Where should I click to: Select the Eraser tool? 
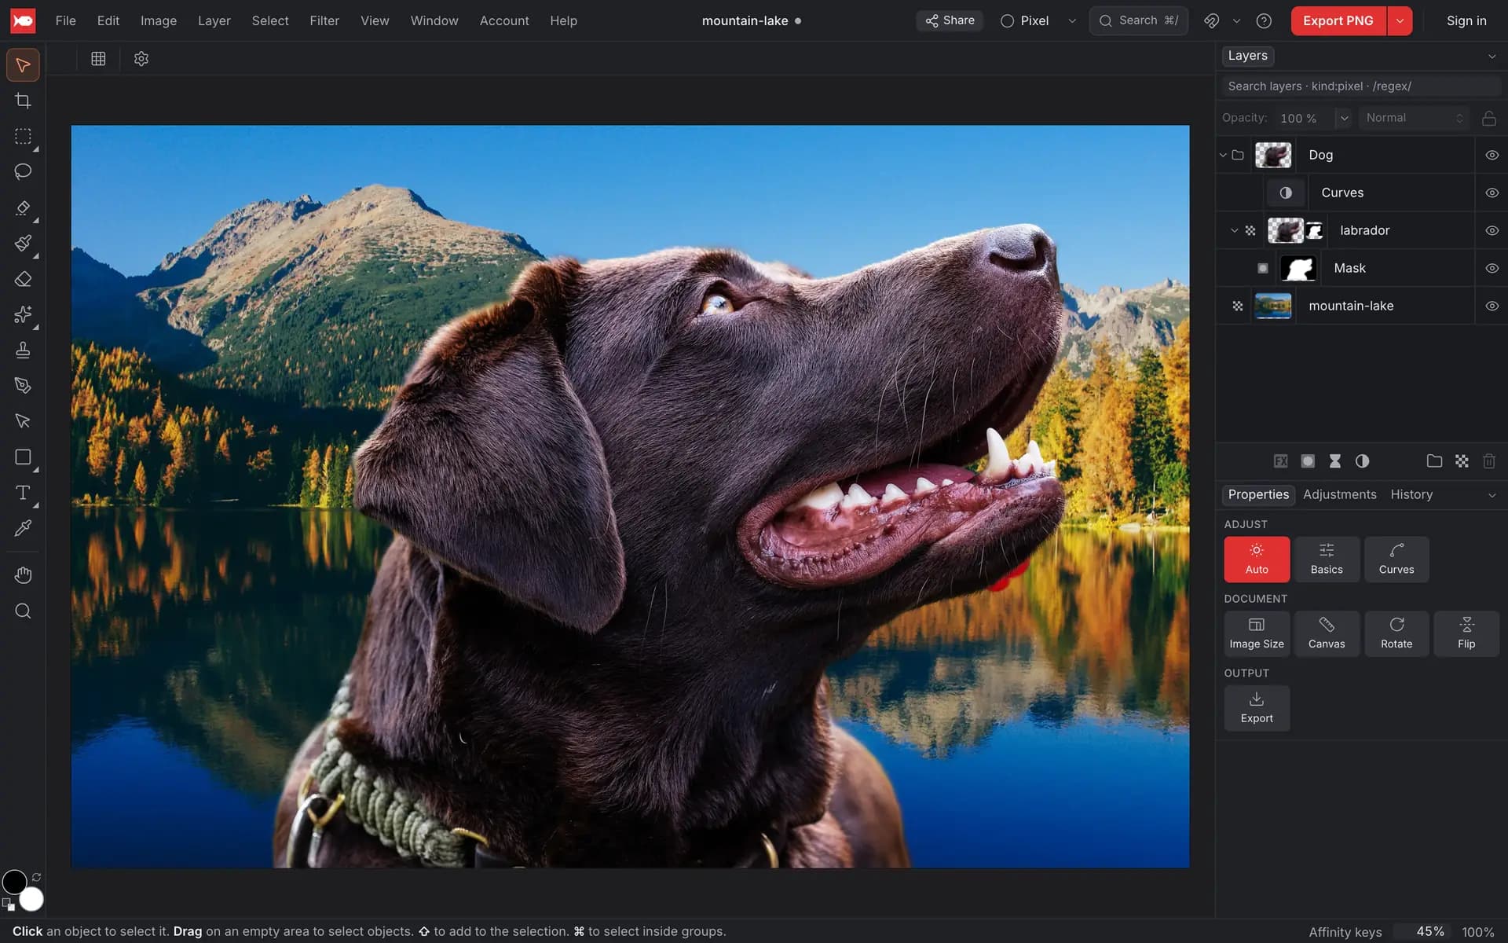23,279
